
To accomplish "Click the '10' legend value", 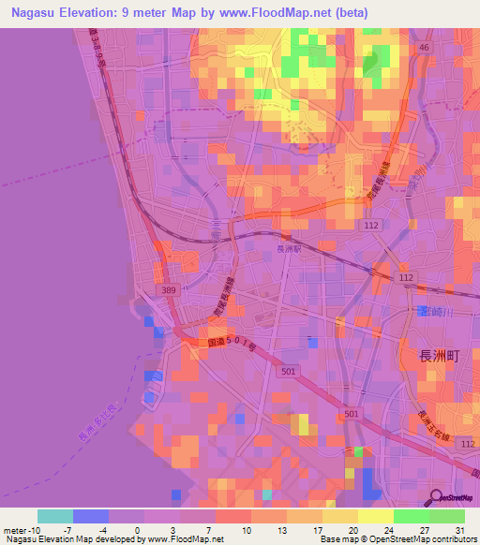I will tap(247, 531).
